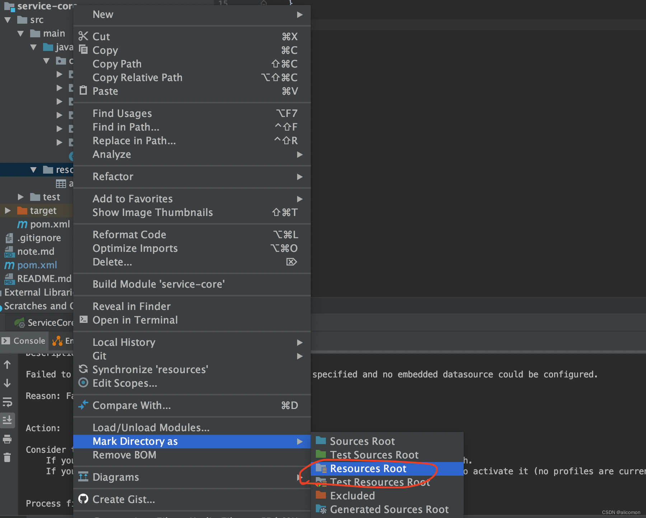Open the New submenu
Image resolution: width=646 pixels, height=518 pixels.
point(192,14)
